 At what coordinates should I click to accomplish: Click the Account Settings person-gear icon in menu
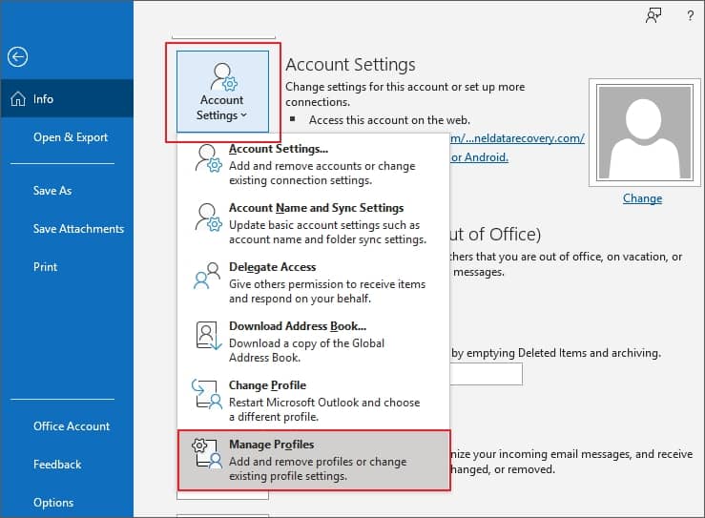point(209,158)
